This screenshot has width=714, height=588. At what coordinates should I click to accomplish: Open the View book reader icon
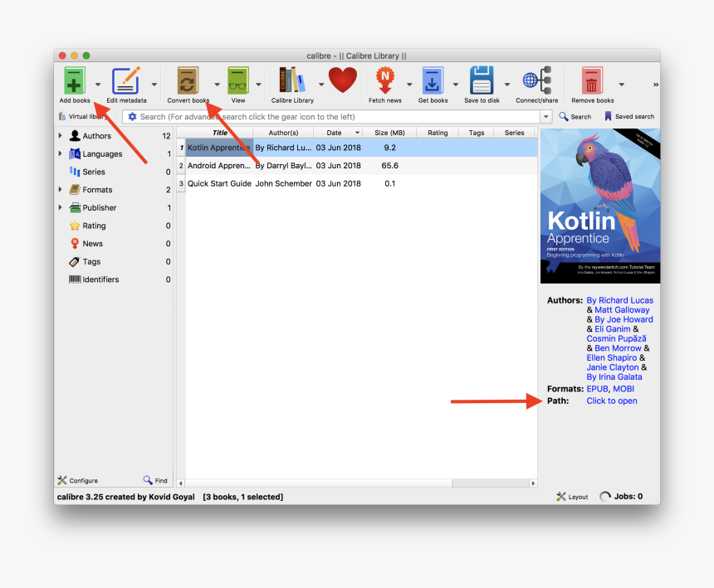click(x=238, y=81)
